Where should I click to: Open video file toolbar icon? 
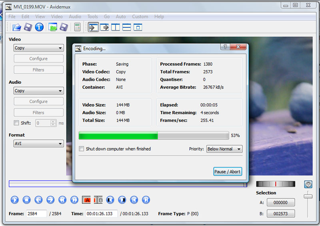click(x=17, y=27)
